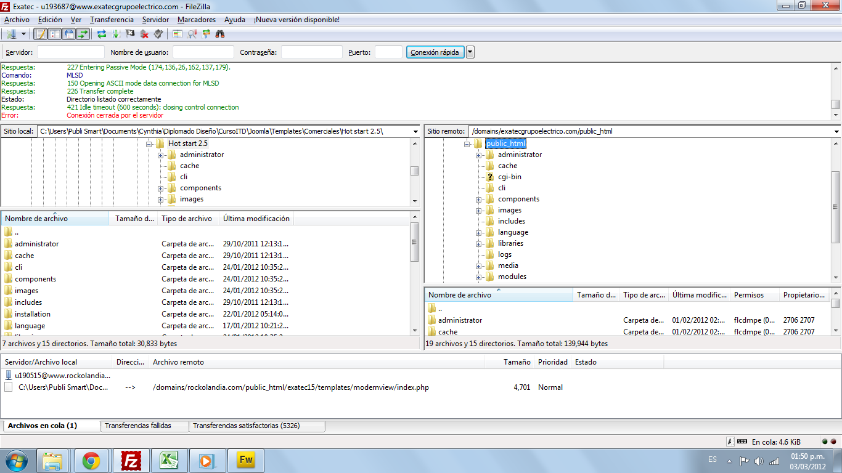Image resolution: width=842 pixels, height=473 pixels.
Task: Expand remote media folder in tree
Action: click(x=478, y=265)
